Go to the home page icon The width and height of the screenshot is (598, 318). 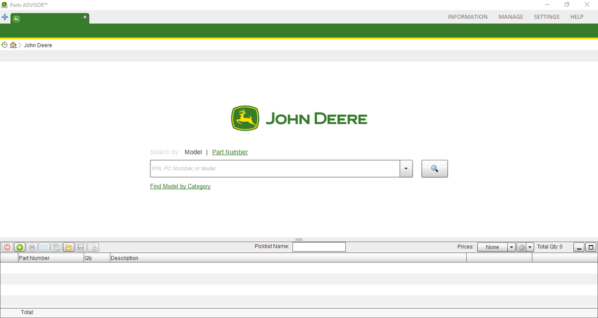click(13, 45)
